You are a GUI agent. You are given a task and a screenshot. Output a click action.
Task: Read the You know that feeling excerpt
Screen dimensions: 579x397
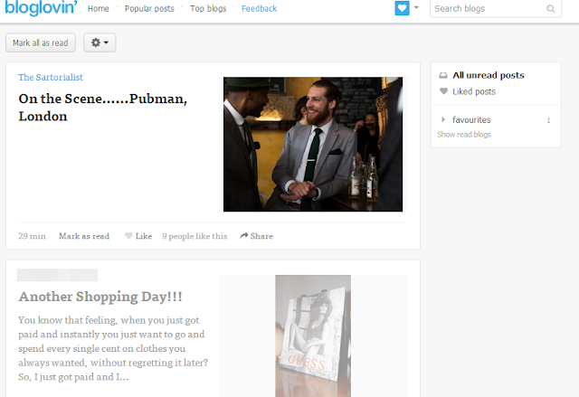click(113, 348)
